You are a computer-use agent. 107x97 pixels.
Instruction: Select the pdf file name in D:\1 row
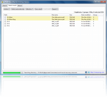pos(55,26)
